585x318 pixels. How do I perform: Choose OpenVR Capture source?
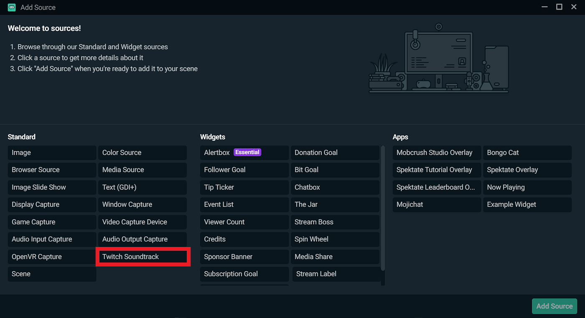pyautogui.click(x=52, y=257)
